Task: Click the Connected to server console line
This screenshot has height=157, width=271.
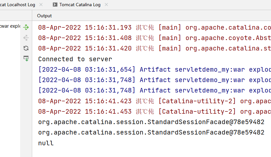Action: pyautogui.click(x=75, y=59)
